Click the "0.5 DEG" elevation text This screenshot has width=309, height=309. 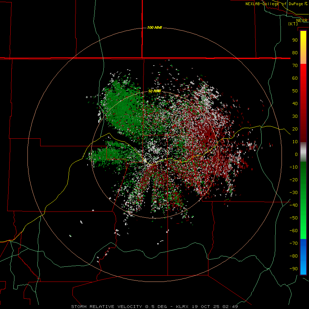click(x=156, y=307)
